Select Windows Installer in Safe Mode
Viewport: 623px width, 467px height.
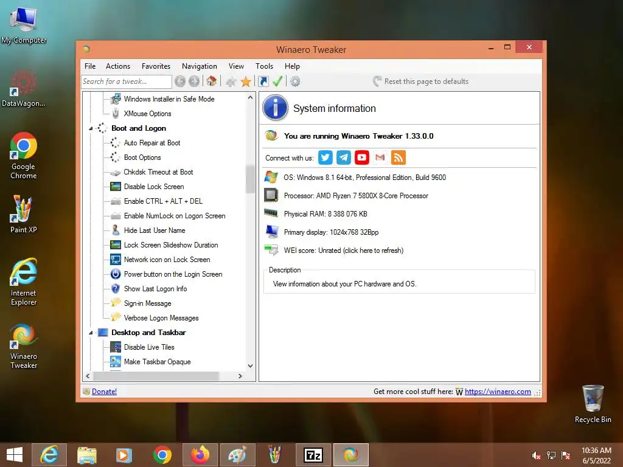(169, 99)
